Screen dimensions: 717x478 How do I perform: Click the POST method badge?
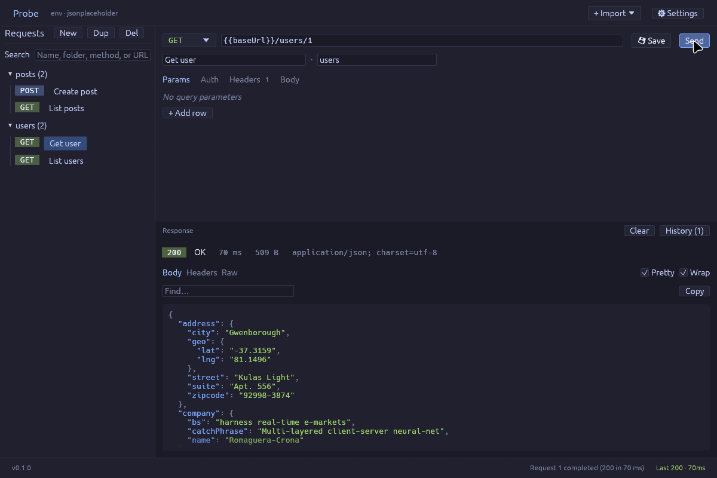29,91
